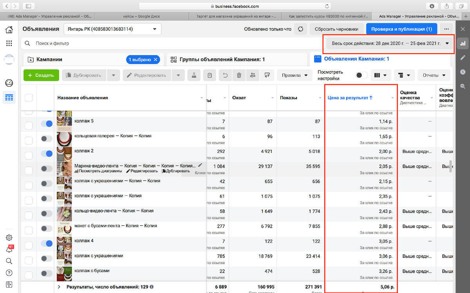Expand the Результаты summary row chevron
470x293 pixels.
point(59,287)
